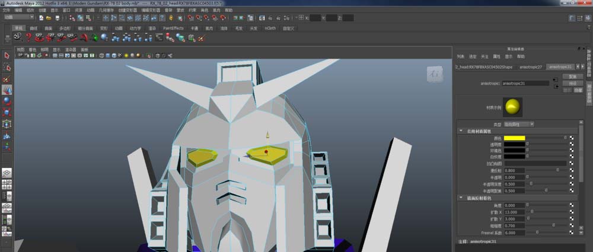Open the first menu in the main menu bar

click(6, 10)
